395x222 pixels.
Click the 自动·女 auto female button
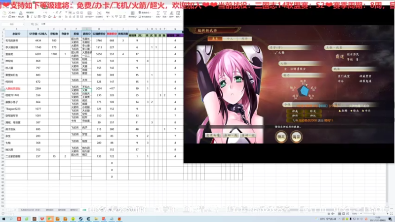[x=248, y=135]
